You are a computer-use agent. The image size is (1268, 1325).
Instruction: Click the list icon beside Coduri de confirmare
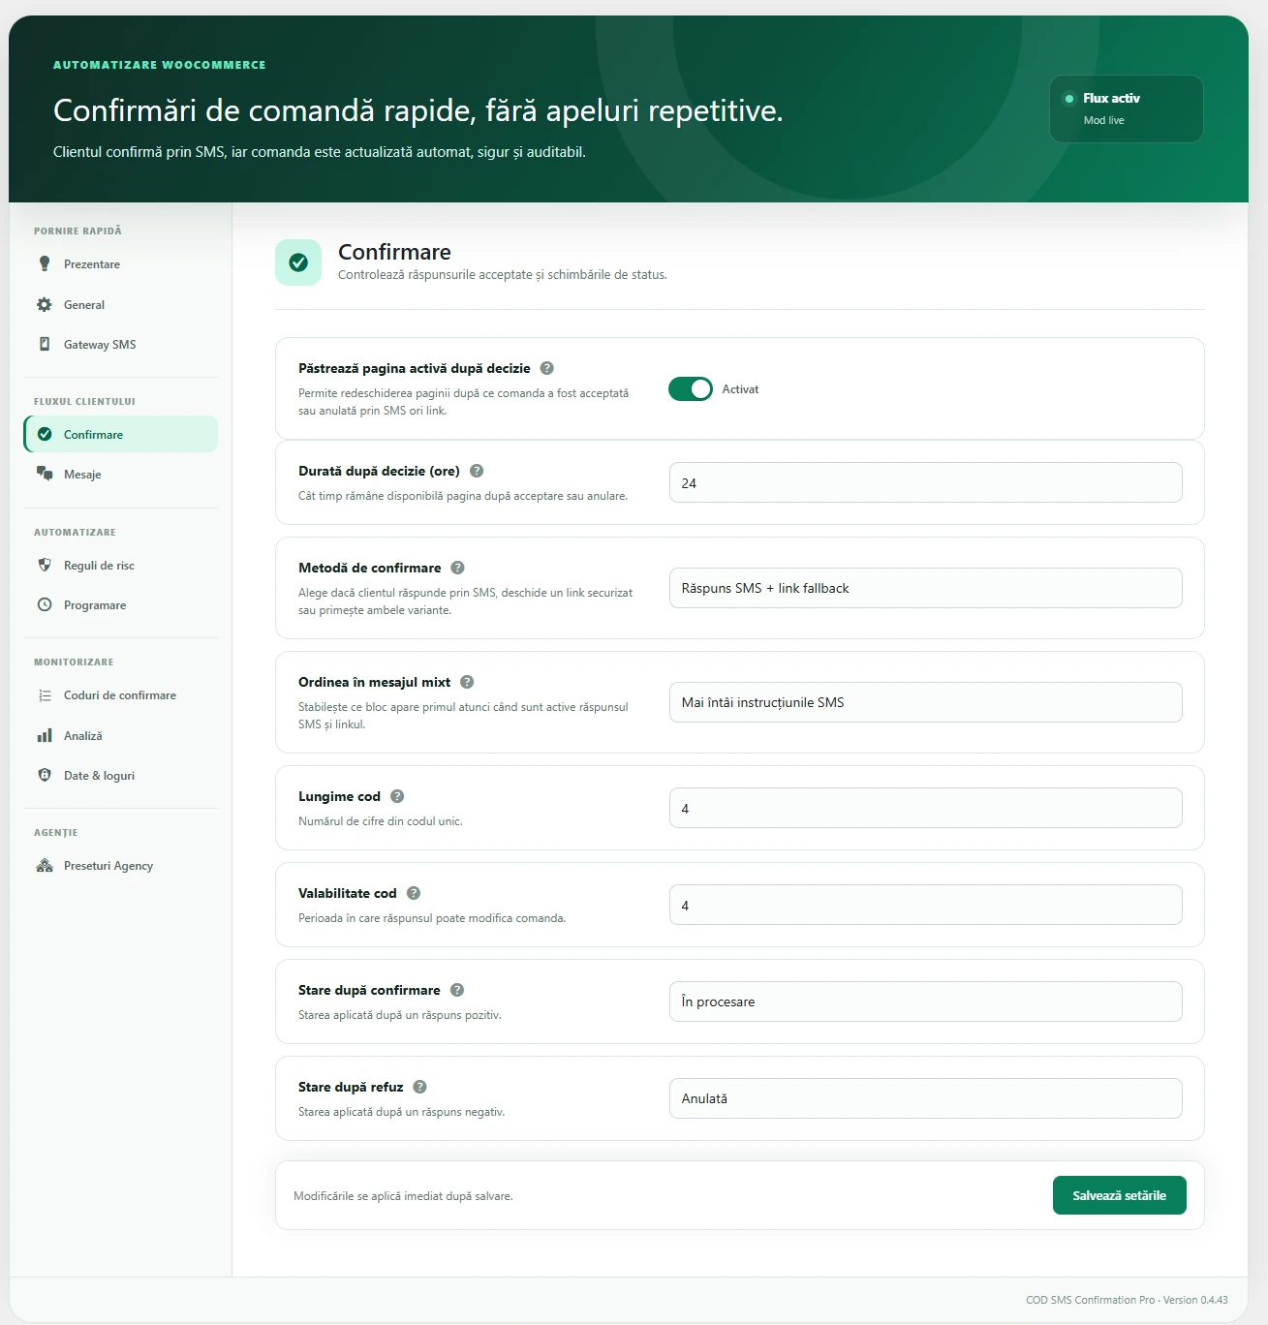[x=45, y=695]
